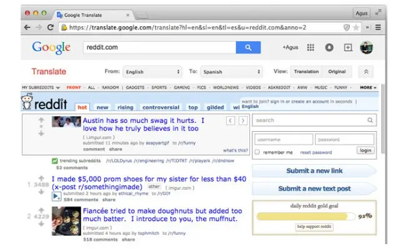Select the new tab
This screenshot has height=251, width=408.
[102, 107]
